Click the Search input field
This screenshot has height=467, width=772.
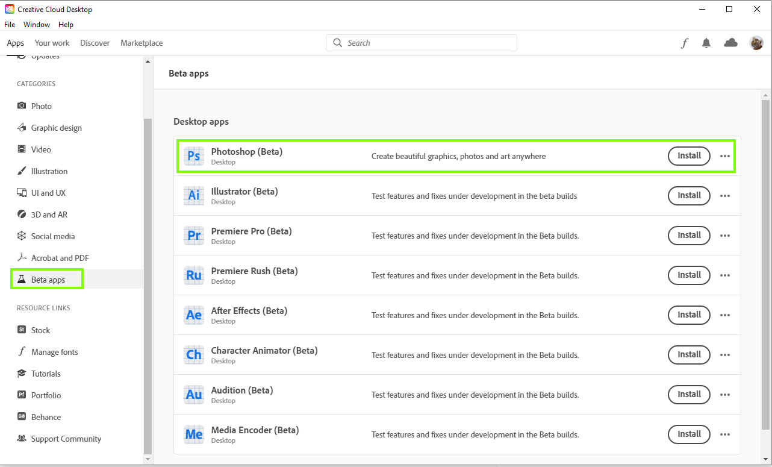422,43
